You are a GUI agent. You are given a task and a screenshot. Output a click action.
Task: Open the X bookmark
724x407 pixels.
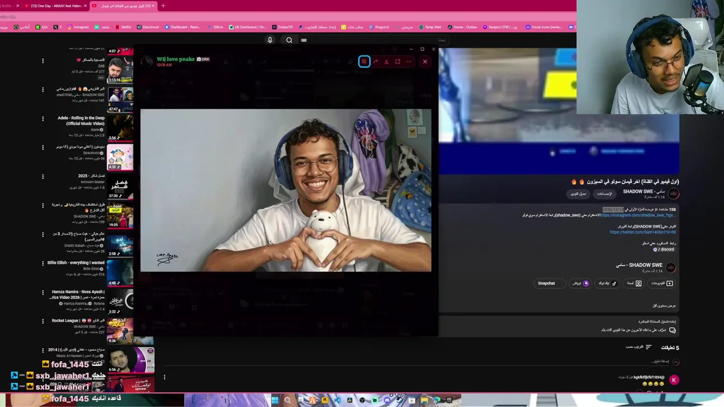(x=57, y=27)
